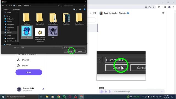Select the New folder item
This screenshot has height=99, width=176.
(66, 19)
